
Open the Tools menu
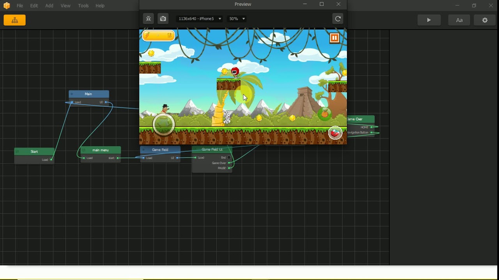point(83,6)
